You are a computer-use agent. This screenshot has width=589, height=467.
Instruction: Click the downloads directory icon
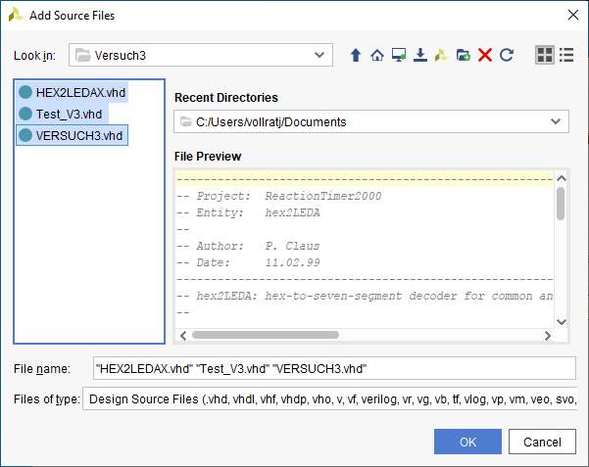tap(419, 56)
